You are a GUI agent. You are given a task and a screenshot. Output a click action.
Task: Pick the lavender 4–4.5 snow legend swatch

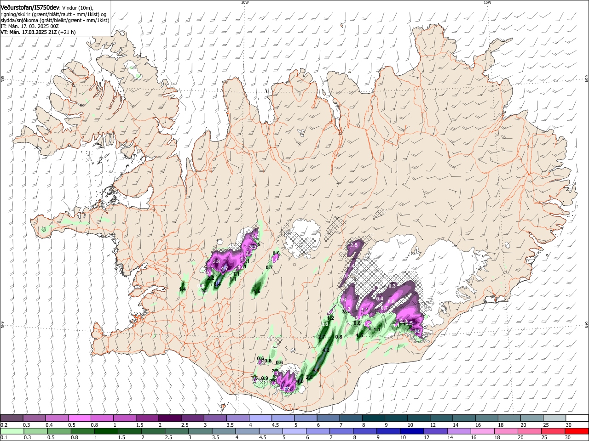(260, 418)
